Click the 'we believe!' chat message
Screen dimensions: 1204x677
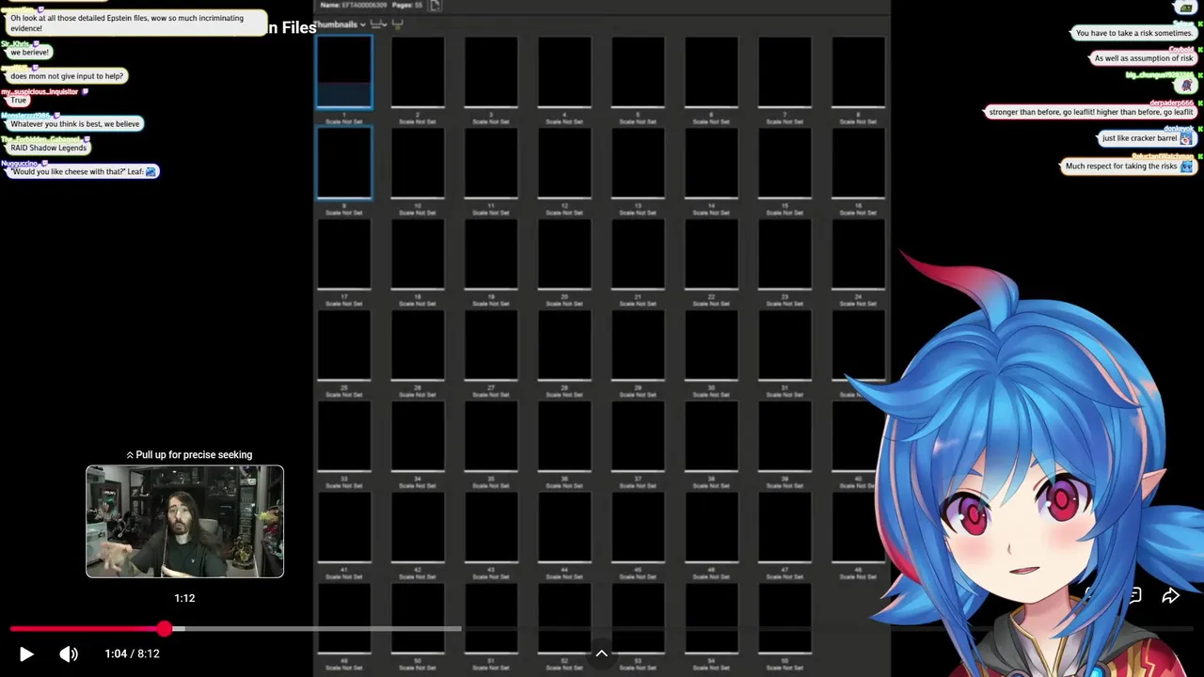tap(29, 53)
